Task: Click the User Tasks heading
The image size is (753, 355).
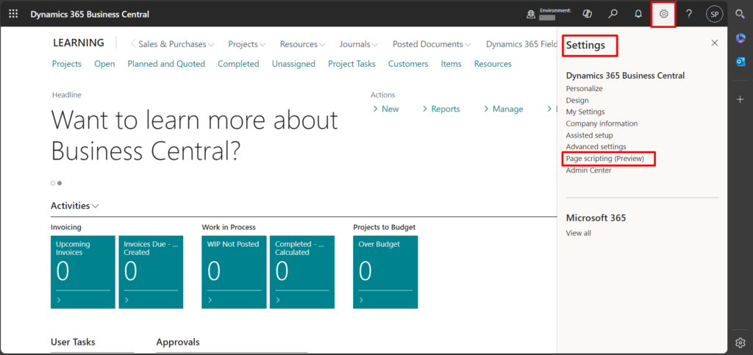Action: pyautogui.click(x=73, y=342)
